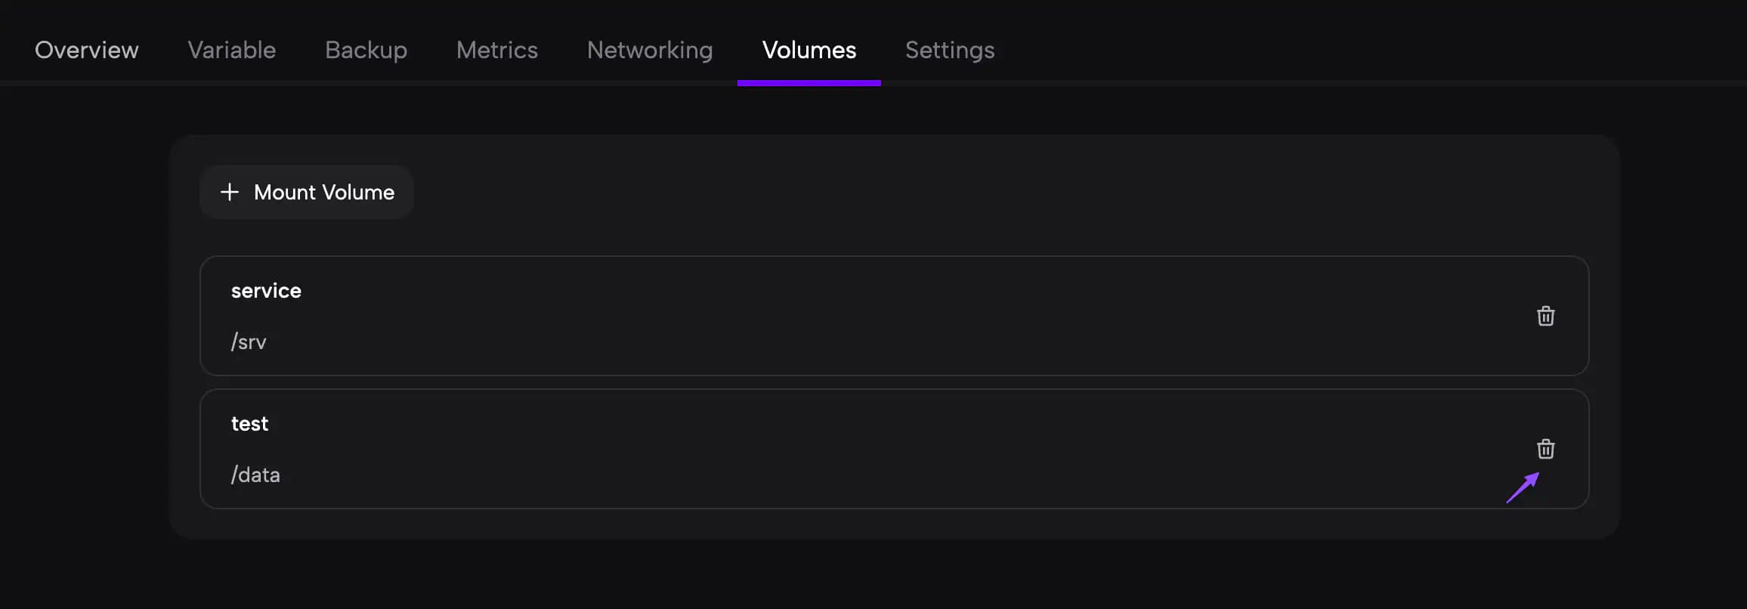Click empty space right of Mount Volume

pos(982,192)
